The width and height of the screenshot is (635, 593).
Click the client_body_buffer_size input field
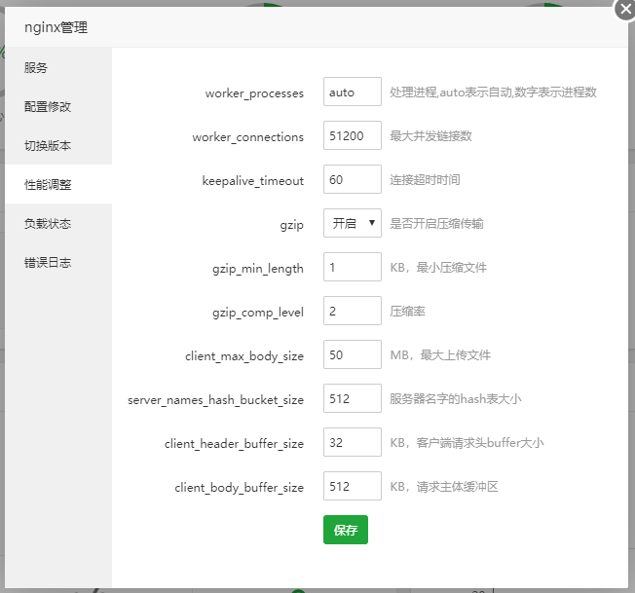pos(353,486)
